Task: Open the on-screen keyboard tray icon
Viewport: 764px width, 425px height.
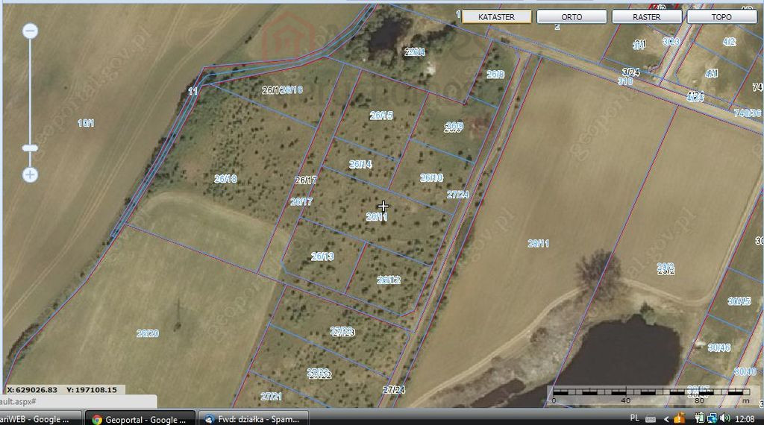Action: [650, 419]
